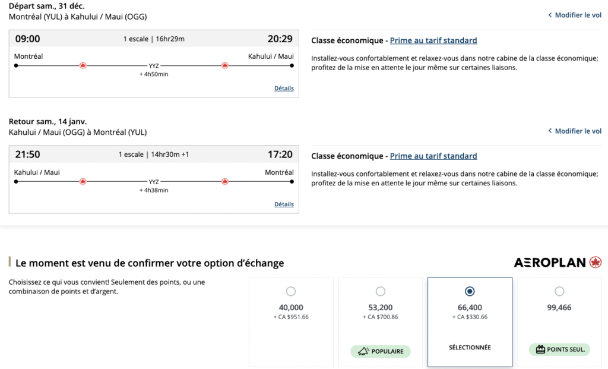This screenshot has height=369, width=608.
Task: Select the 66,400 points + CA $330.66 option
Action: coord(470,291)
